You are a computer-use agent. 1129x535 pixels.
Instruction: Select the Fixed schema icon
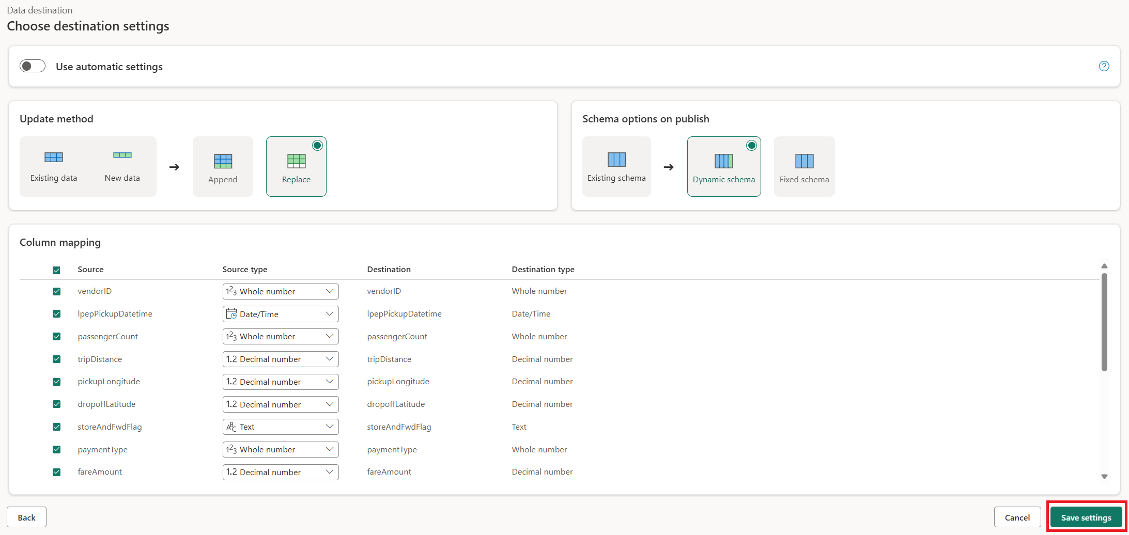pos(804,165)
